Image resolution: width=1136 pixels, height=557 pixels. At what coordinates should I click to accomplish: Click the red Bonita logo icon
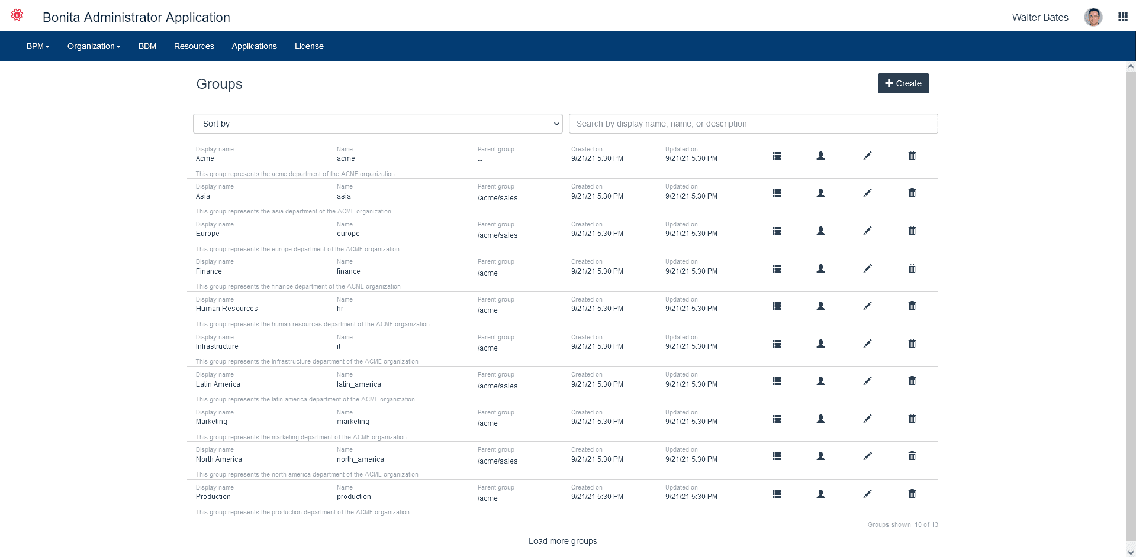[17, 15]
